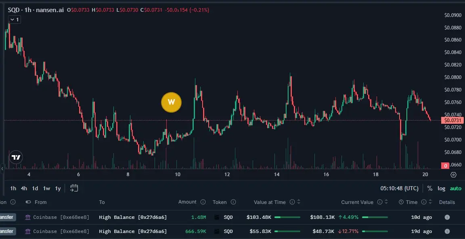Click High Balance recipient in 19d ago row
The image size is (465, 239).
pyautogui.click(x=133, y=231)
